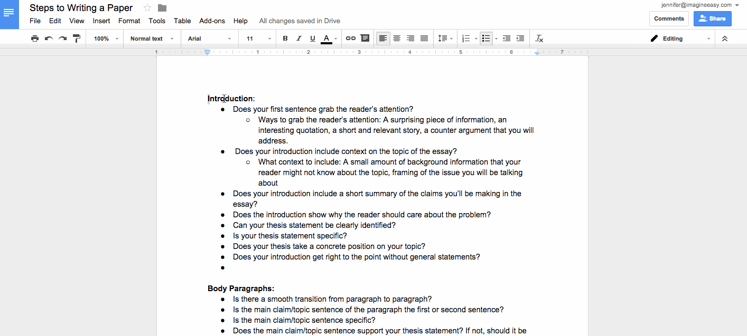
Task: Open the Arial font dropdown
Action: [x=209, y=39]
